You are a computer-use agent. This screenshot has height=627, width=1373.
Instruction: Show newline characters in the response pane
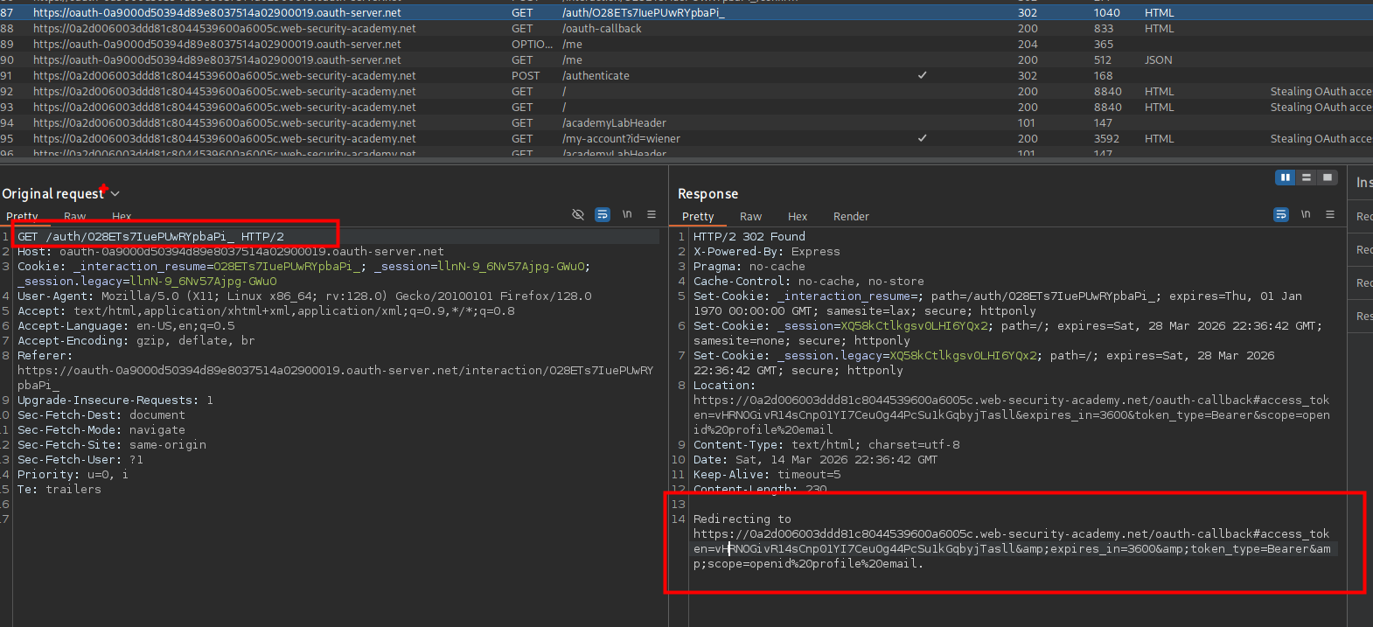point(1306,214)
